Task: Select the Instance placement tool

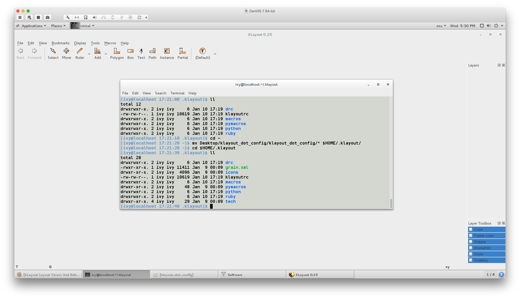Action: [167, 53]
